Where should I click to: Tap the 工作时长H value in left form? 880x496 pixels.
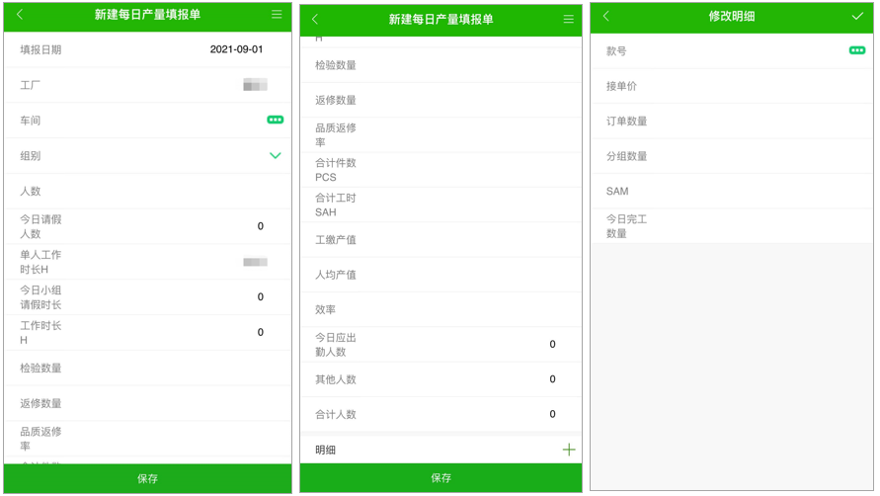[x=261, y=333]
